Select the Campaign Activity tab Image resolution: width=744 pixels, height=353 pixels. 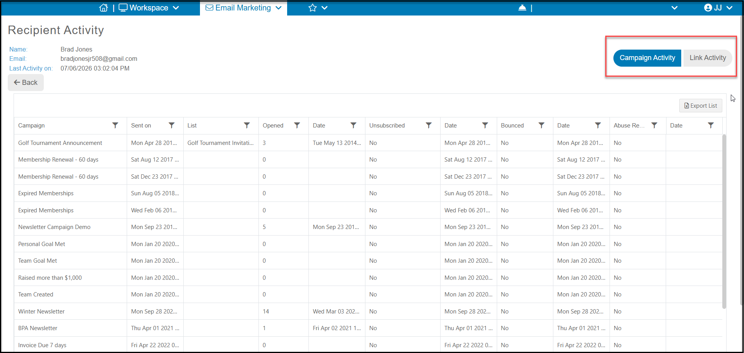[647, 58]
